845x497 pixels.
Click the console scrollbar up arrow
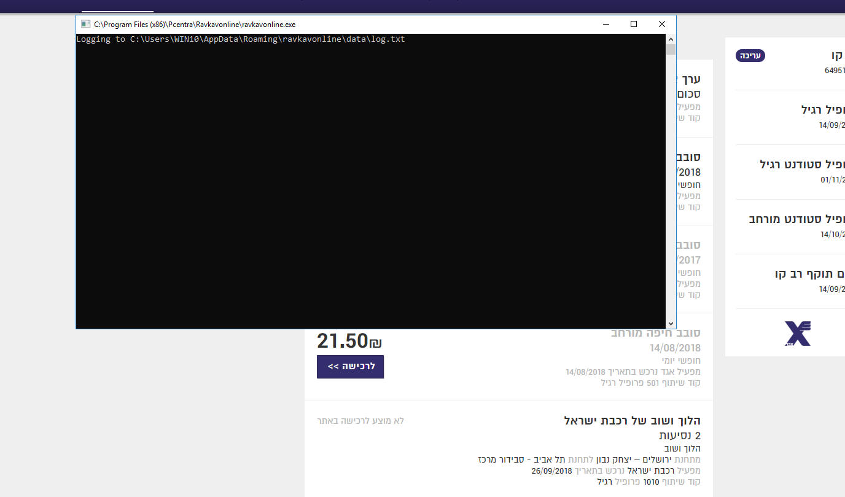click(671, 39)
